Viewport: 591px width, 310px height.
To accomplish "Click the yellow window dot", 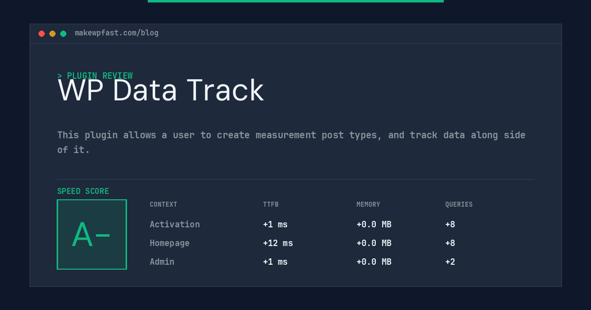I will point(52,33).
